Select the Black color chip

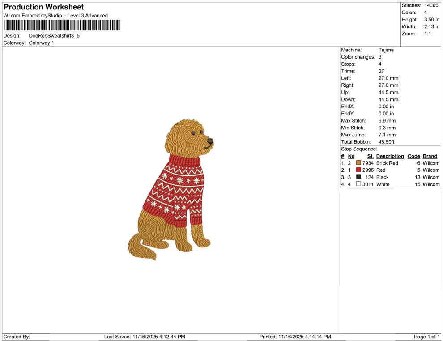tap(358, 177)
